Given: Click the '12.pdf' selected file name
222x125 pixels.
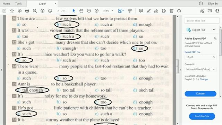Looking at the screenshot, I should click(x=190, y=57).
